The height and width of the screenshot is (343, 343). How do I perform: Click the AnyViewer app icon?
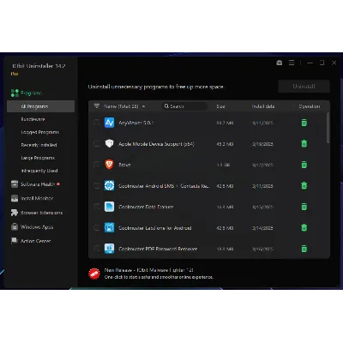[x=109, y=123]
